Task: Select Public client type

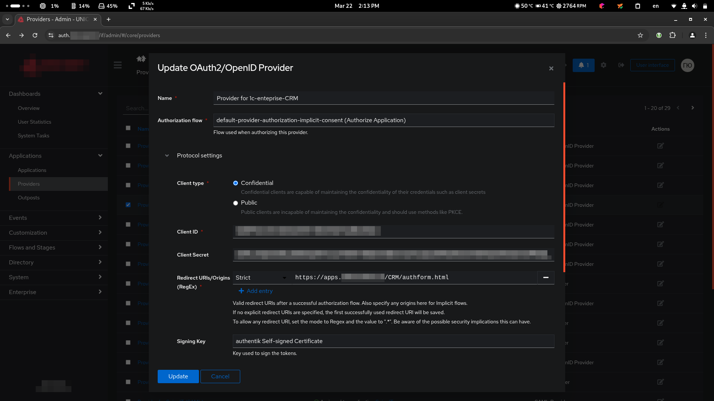Action: 235,203
